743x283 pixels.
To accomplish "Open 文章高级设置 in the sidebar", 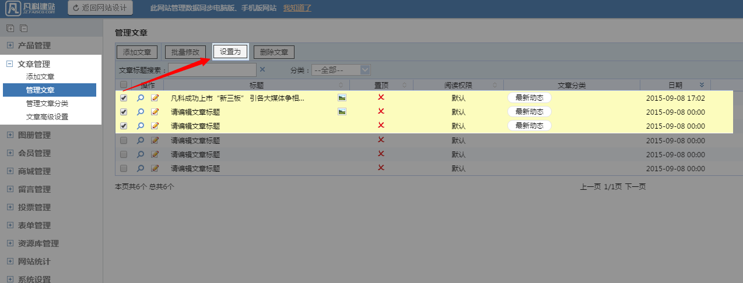I will click(47, 116).
